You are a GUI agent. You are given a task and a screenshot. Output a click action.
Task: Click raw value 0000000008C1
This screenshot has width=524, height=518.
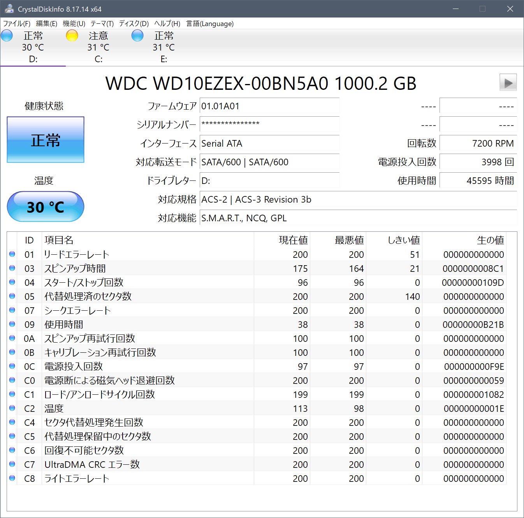pyautogui.click(x=473, y=268)
